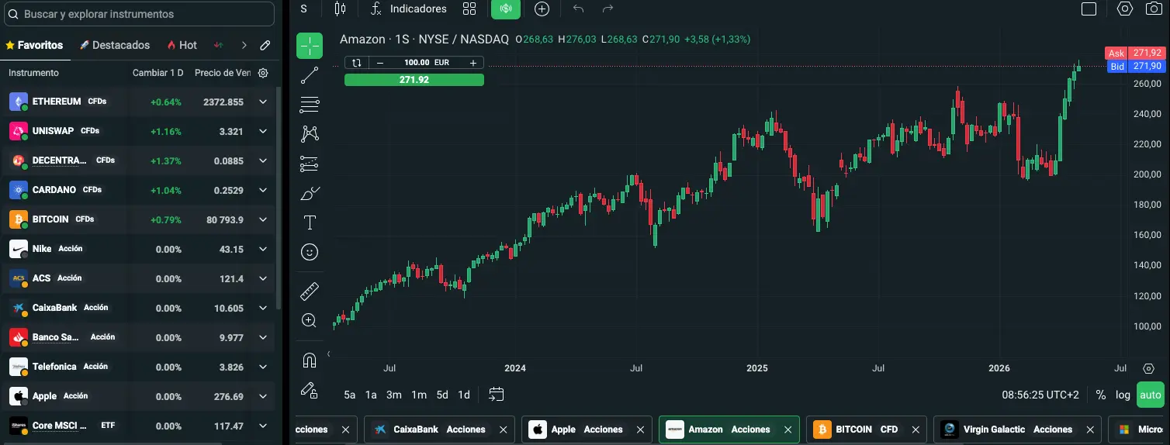Screen dimensions: 1170x445
Task: Open the 08:56:25 UTC+2 timezone menu
Action: (x=1040, y=395)
